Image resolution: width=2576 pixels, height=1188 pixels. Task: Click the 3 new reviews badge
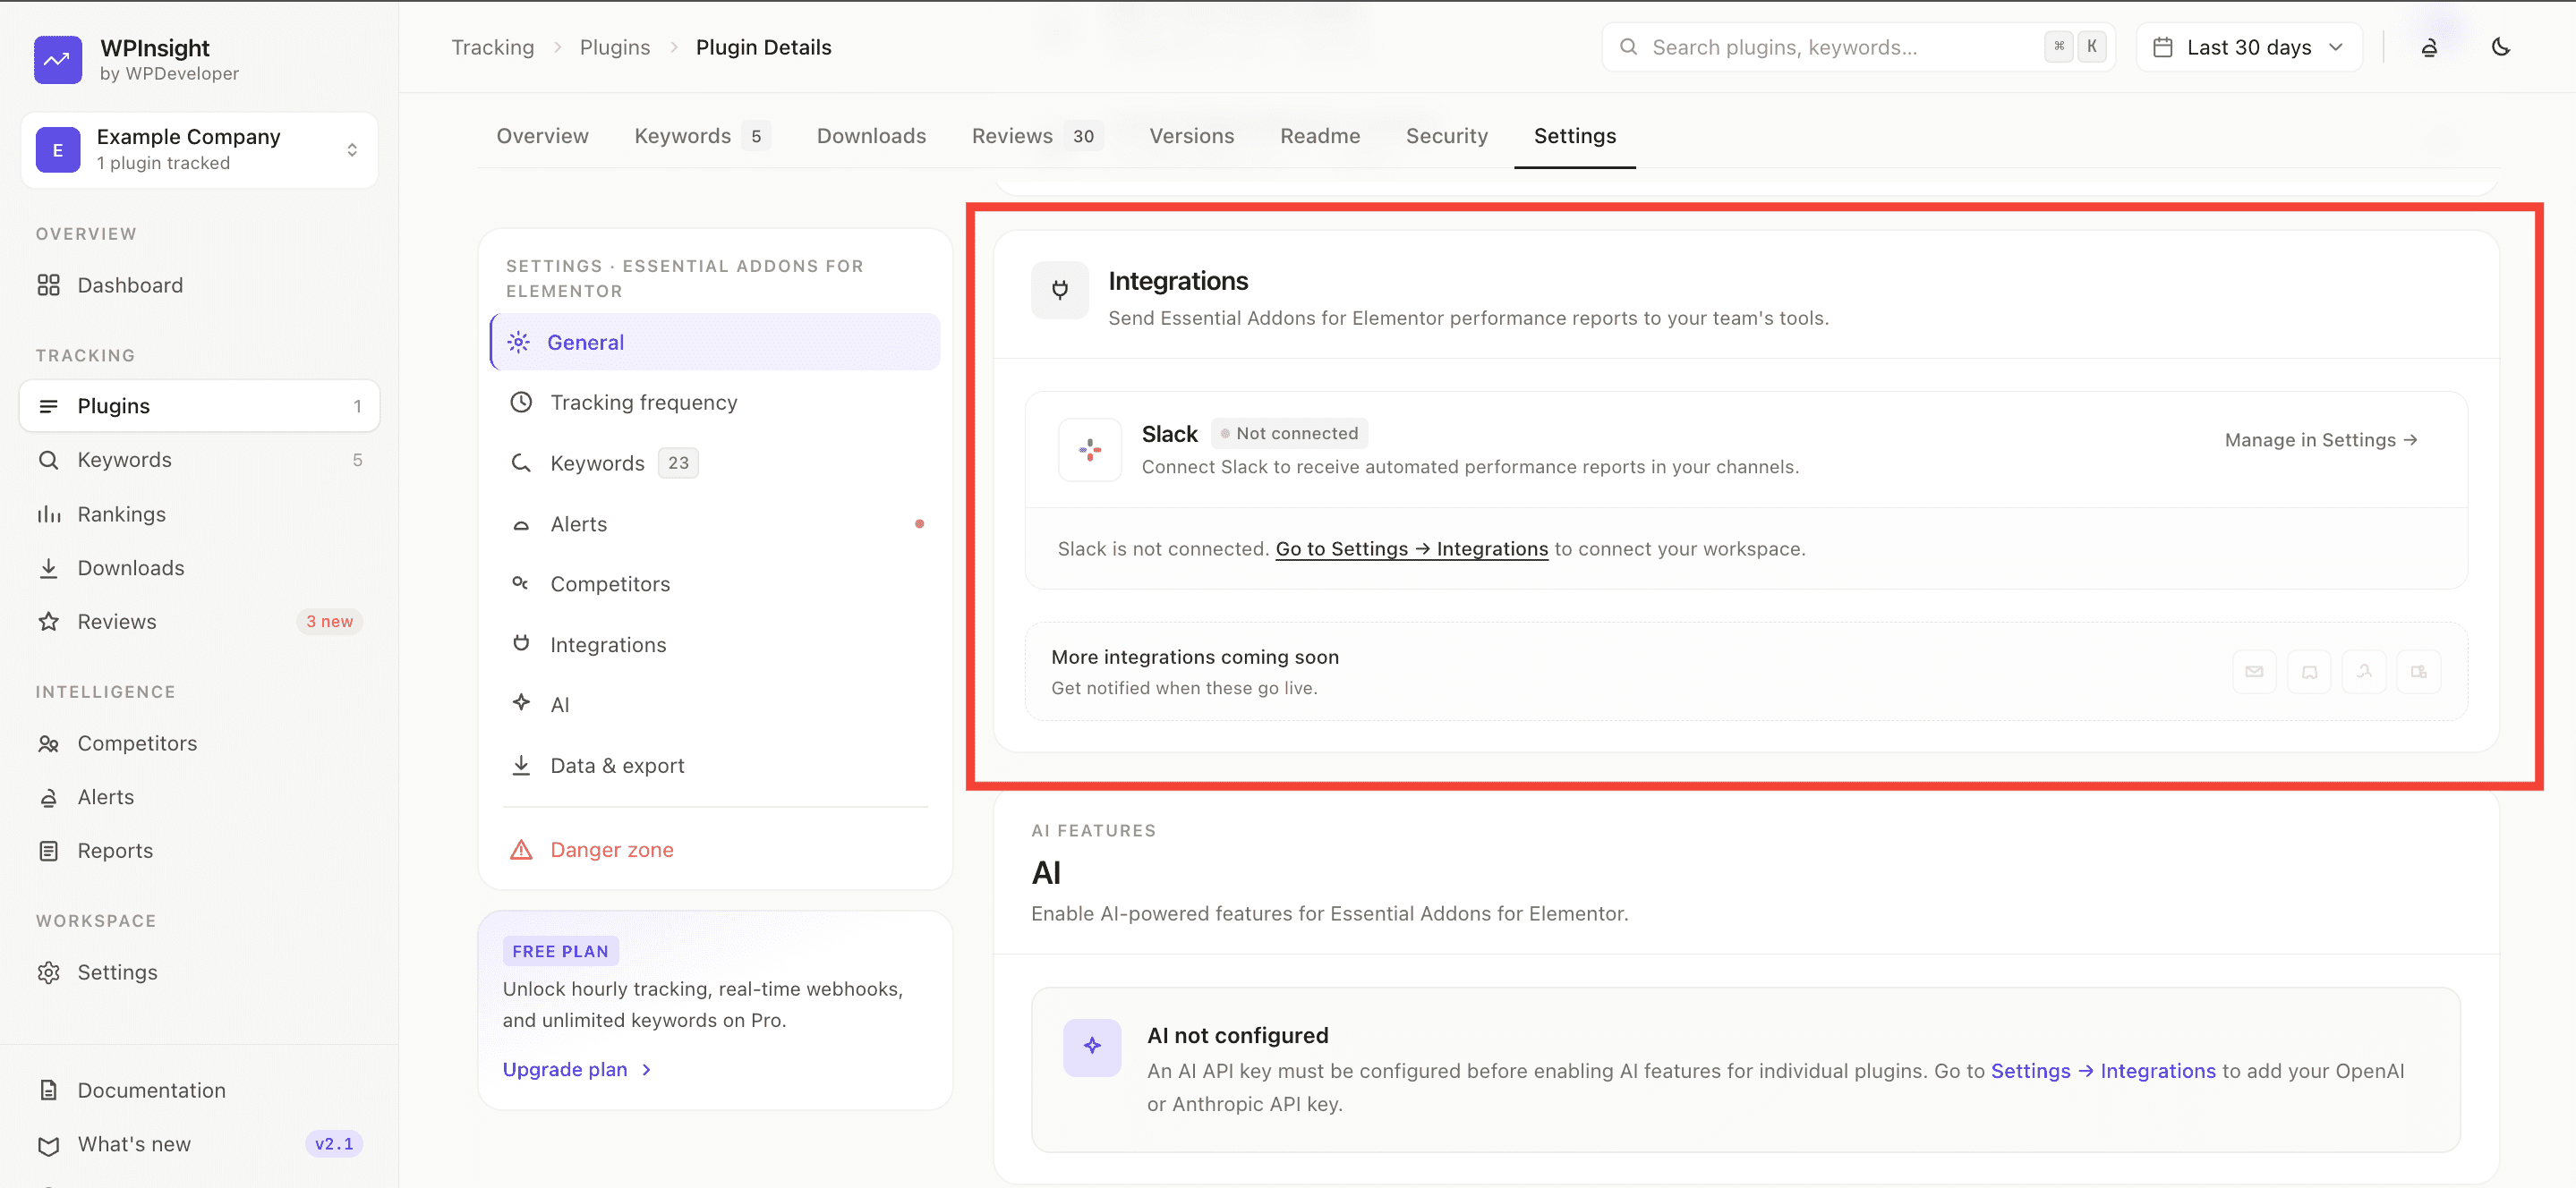click(329, 622)
